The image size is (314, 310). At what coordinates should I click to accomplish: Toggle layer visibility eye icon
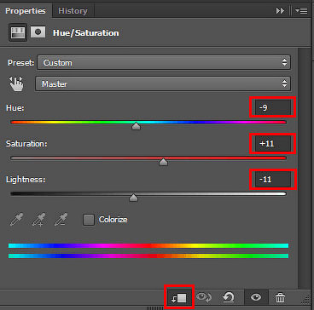point(256,297)
